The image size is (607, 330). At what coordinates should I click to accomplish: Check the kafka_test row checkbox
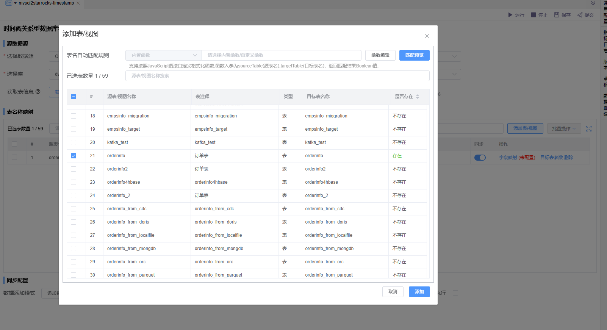(x=74, y=142)
